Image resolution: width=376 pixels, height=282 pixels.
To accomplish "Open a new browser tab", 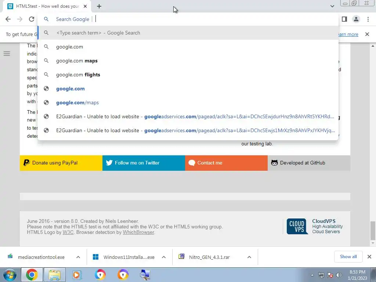I will tap(99, 7).
